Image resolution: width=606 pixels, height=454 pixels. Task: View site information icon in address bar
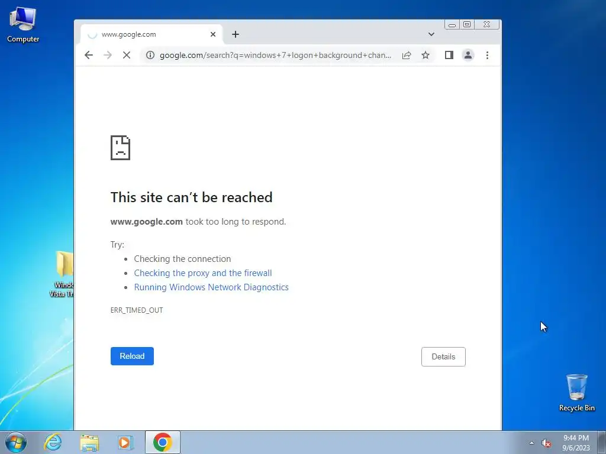click(x=150, y=55)
